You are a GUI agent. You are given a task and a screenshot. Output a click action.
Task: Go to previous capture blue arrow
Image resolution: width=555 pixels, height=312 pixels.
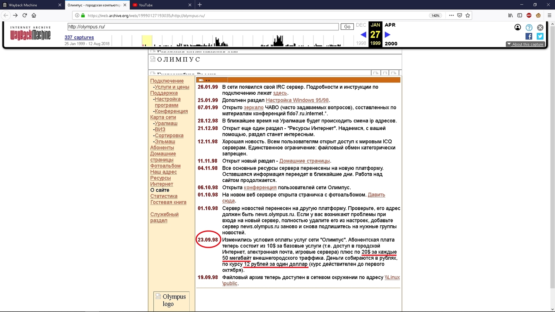point(363,35)
